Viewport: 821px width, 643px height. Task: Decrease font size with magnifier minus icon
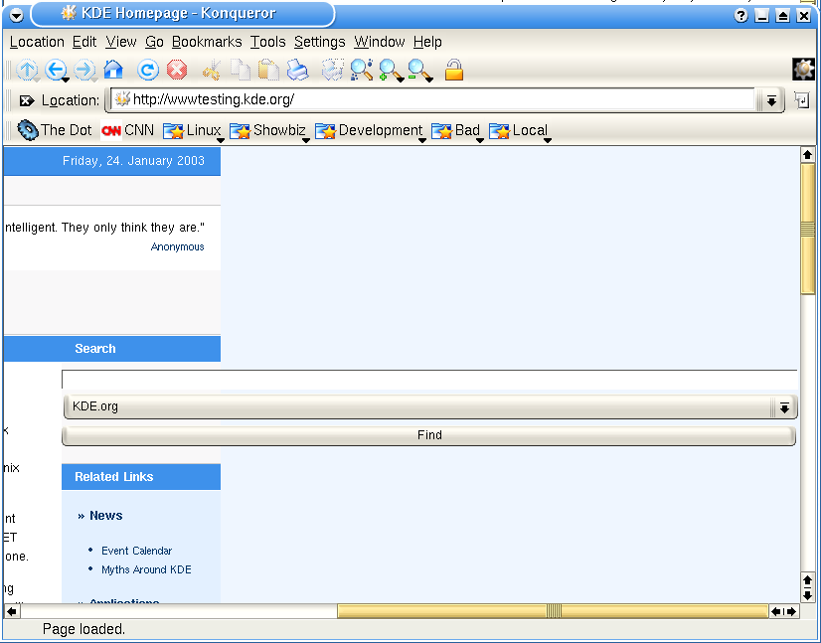click(417, 71)
